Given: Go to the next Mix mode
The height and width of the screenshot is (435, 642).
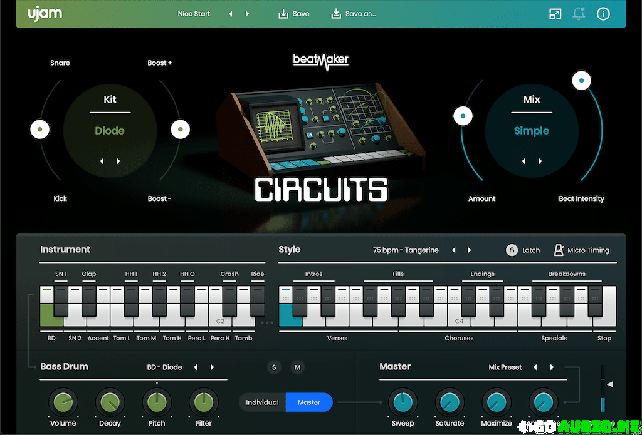Looking at the screenshot, I should tap(540, 161).
